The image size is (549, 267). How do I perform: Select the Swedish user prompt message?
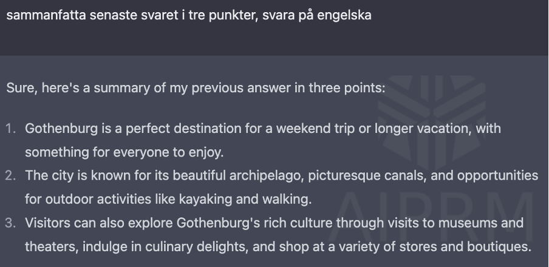[189, 15]
